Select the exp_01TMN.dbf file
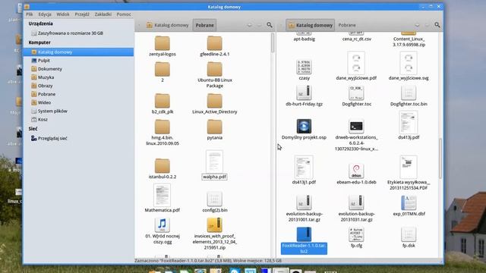The image size is (486, 273). (409, 202)
